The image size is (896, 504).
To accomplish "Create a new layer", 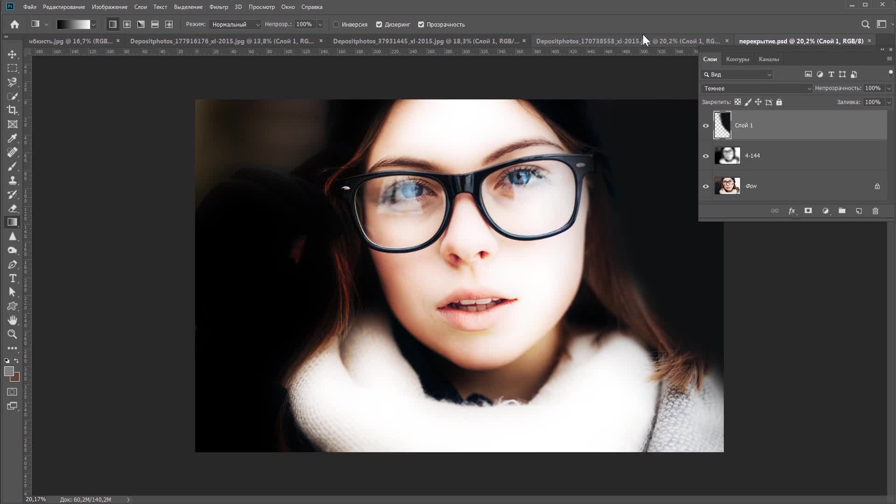I will (859, 211).
